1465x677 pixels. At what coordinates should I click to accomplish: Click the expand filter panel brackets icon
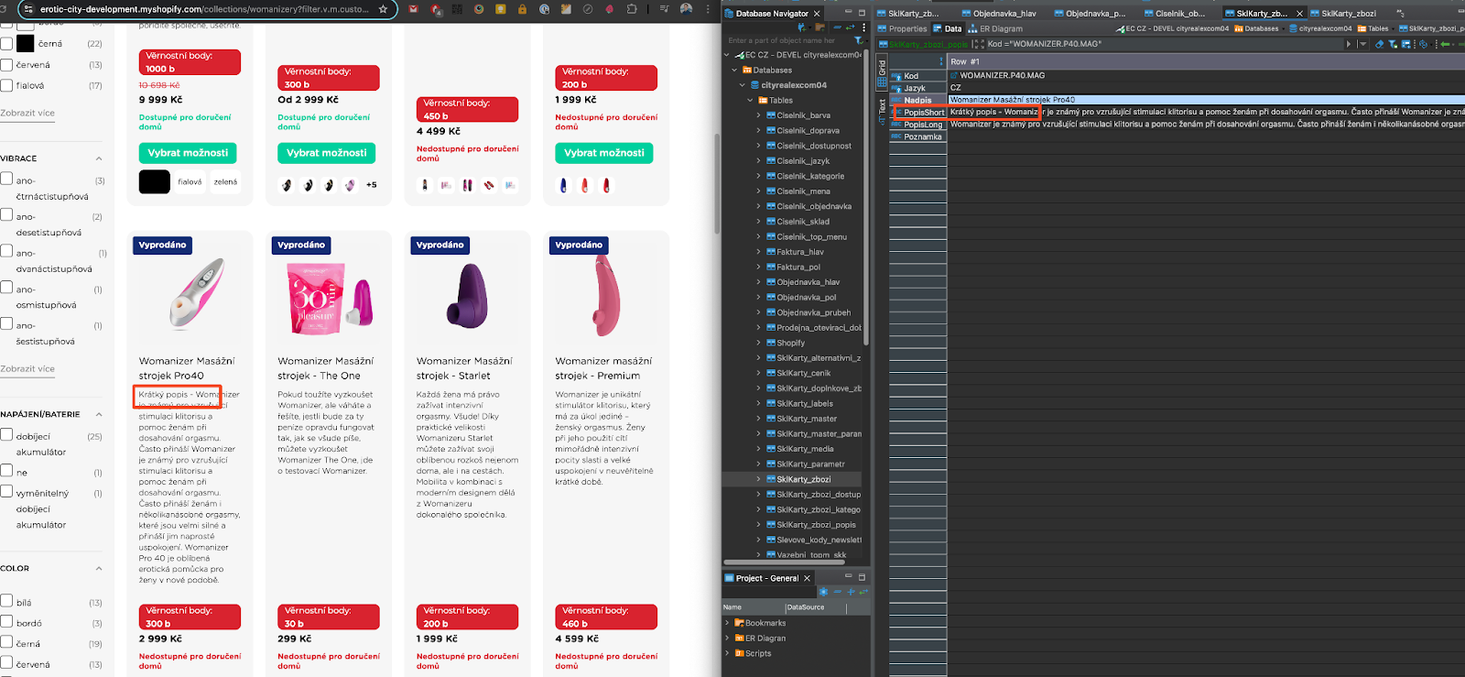[x=978, y=44]
